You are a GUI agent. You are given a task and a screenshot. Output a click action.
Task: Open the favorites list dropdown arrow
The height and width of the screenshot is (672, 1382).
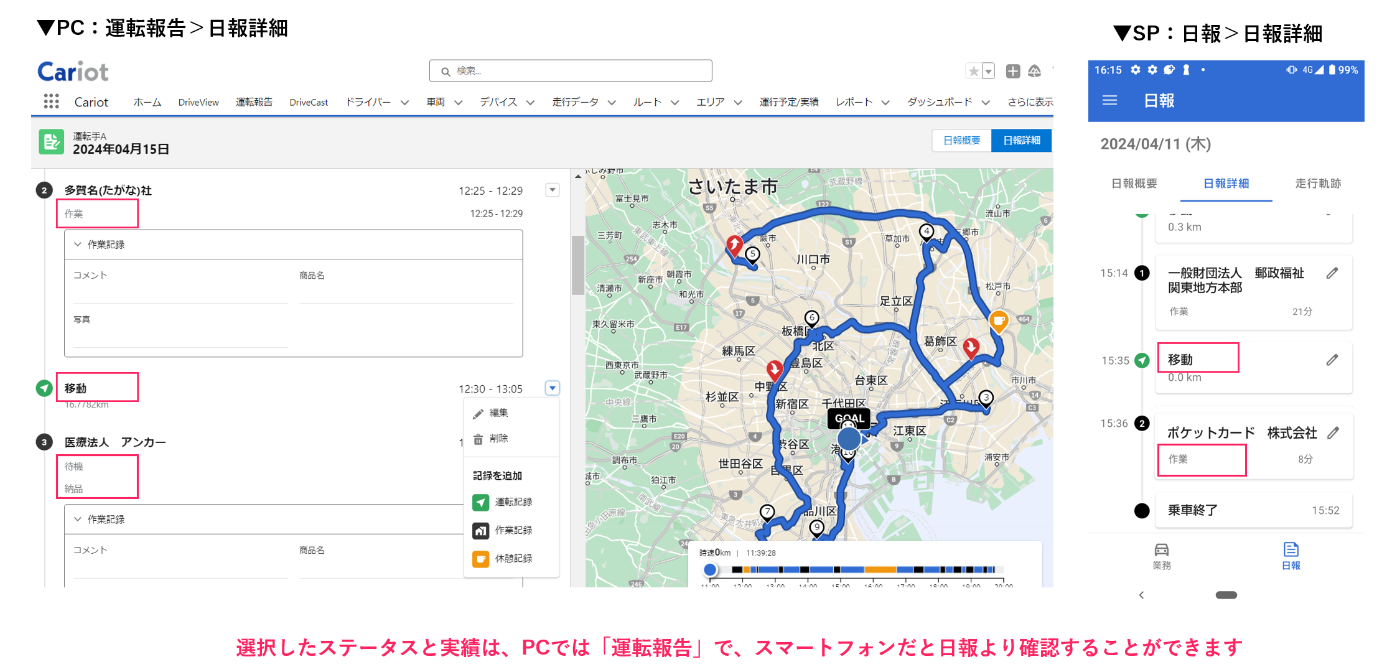click(x=988, y=72)
